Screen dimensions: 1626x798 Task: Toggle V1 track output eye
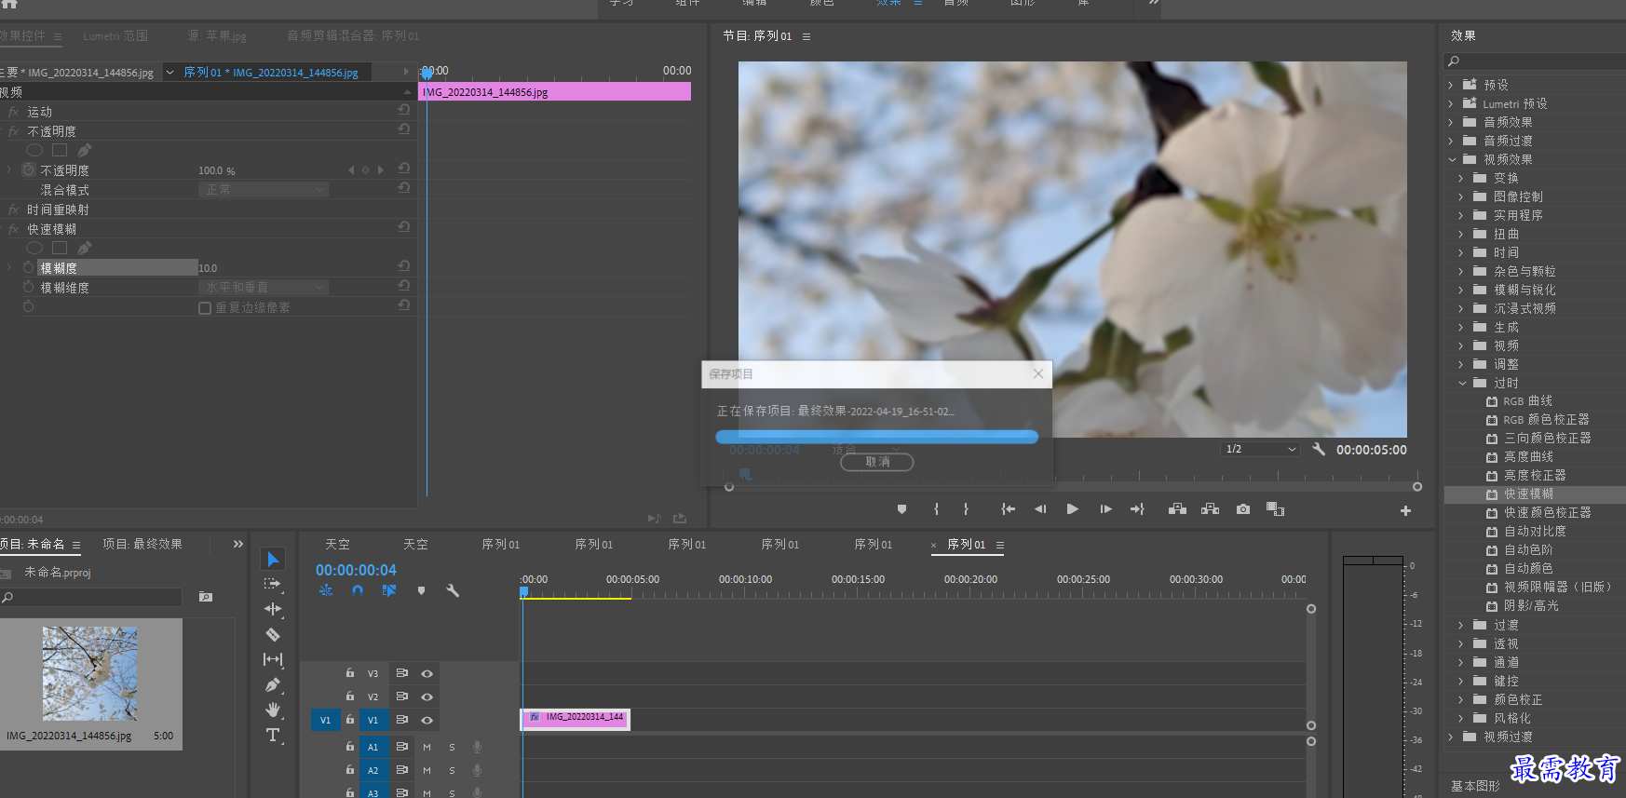coord(427,720)
